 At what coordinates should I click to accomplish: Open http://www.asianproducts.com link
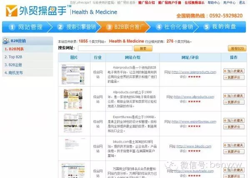(194, 72)
